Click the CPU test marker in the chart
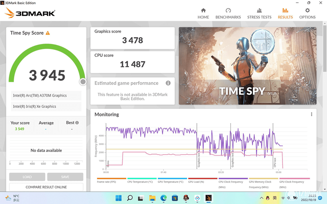The height and width of the screenshot is (204, 327). [275, 162]
